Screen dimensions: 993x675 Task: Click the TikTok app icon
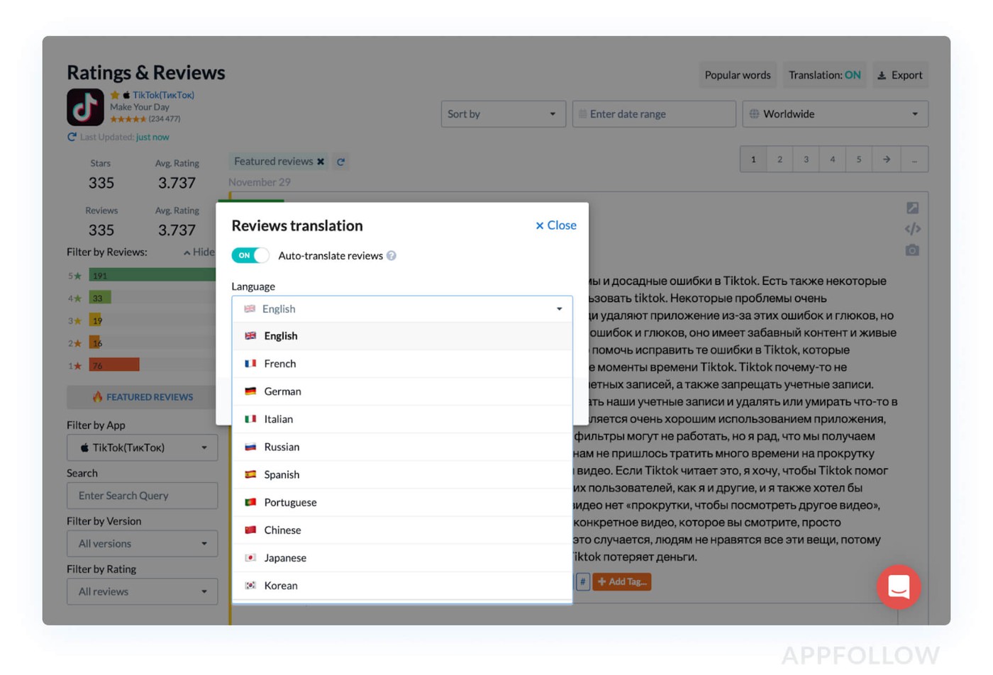click(85, 107)
